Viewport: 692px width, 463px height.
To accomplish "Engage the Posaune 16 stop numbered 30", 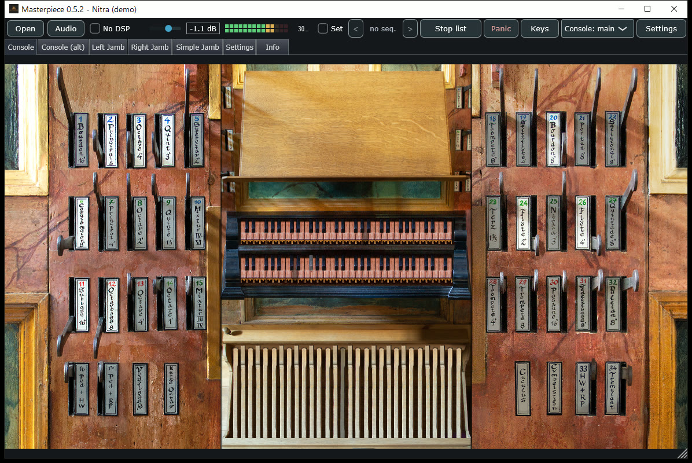I will [553, 304].
